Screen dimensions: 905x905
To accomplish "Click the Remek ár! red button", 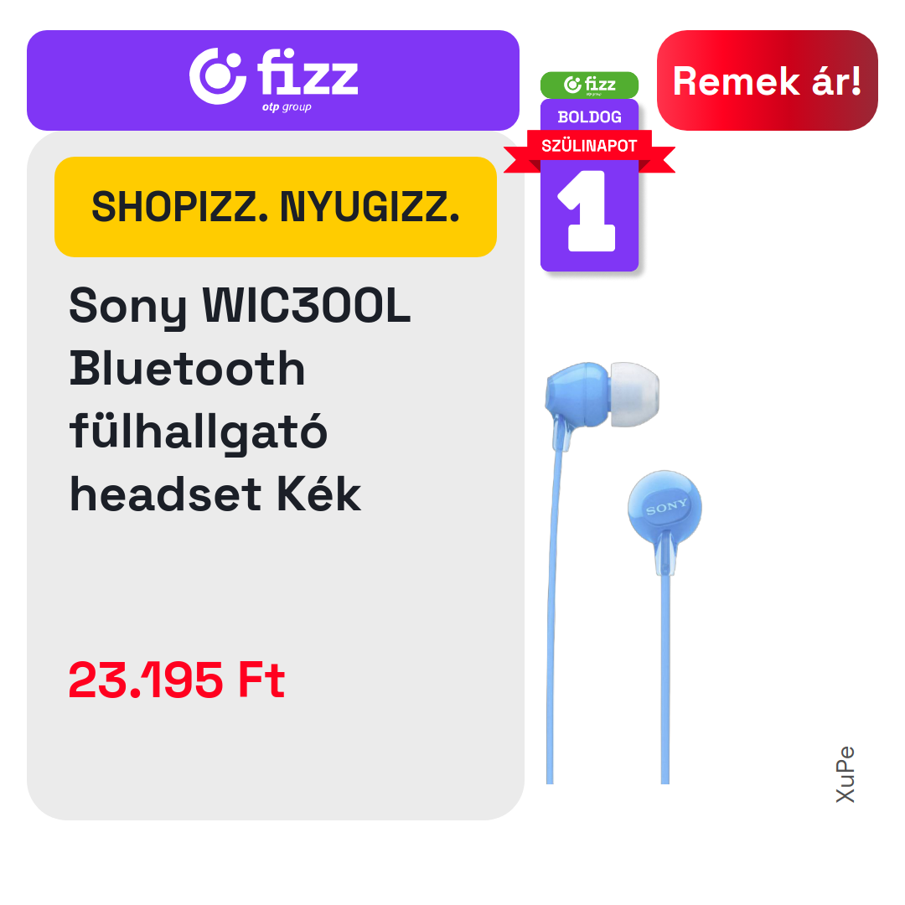I will (767, 80).
